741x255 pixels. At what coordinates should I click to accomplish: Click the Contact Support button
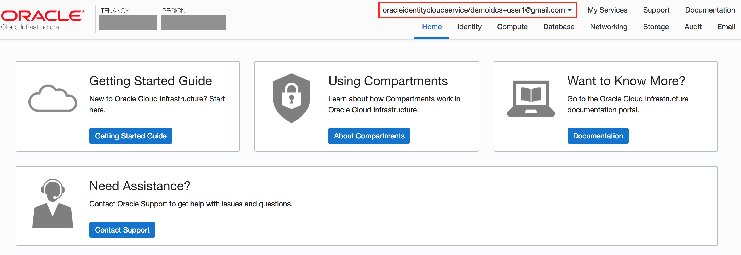tap(122, 230)
